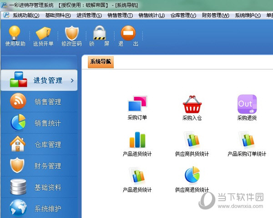Image resolution: width=273 pixels, height=218 pixels.
Task: Open the 仓库管理 house icon
Action: [18, 144]
